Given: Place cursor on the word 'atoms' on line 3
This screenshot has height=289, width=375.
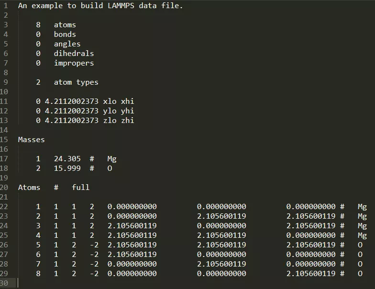Looking at the screenshot, I should click(65, 25).
